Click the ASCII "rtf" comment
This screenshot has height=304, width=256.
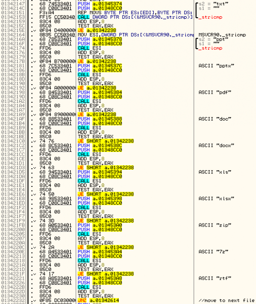pyautogui.click(x=215, y=278)
